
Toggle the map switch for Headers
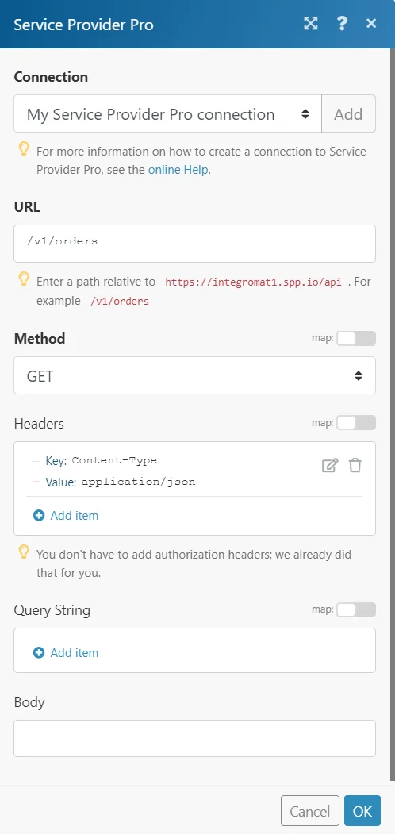355,423
